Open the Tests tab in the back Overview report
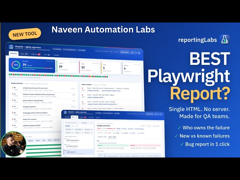The height and width of the screenshot is (180, 240). click(24, 54)
